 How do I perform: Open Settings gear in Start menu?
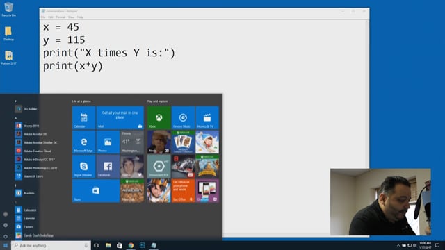click(x=6, y=225)
